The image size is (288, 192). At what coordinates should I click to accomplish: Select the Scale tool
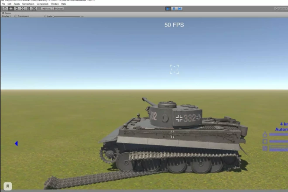[x=22, y=8]
